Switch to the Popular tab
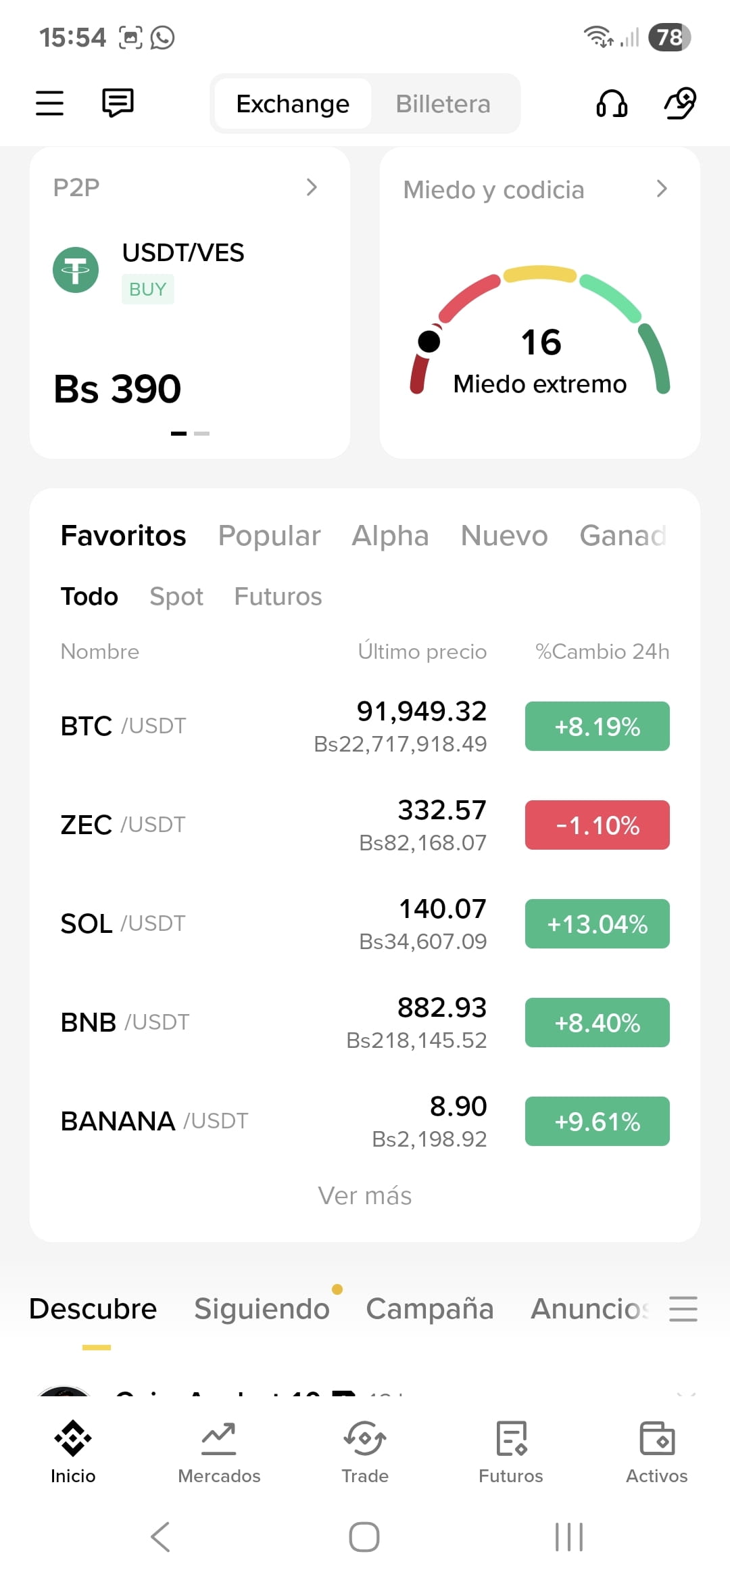 pyautogui.click(x=269, y=536)
